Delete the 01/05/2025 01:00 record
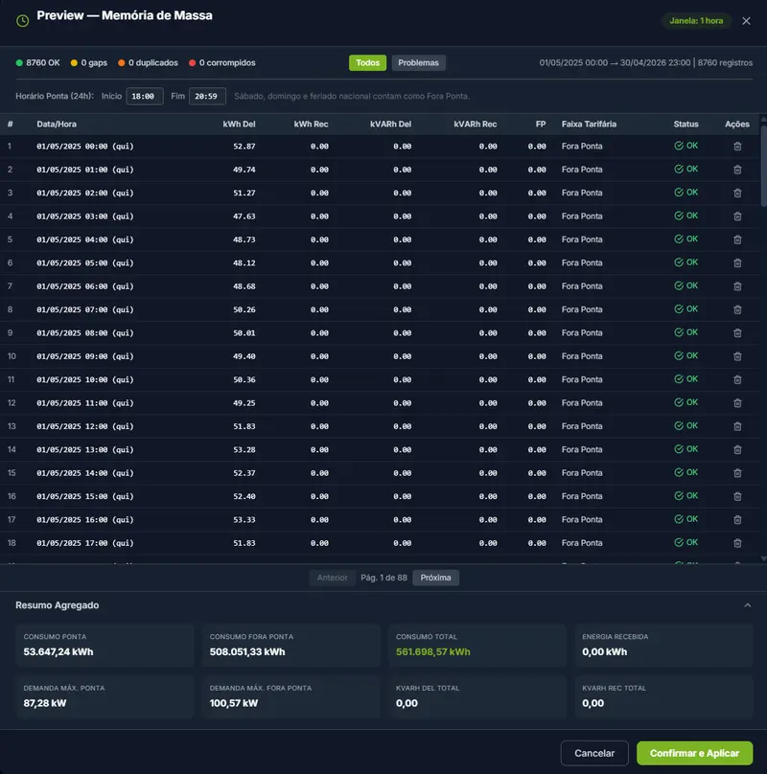The width and height of the screenshot is (767, 774). [737, 170]
